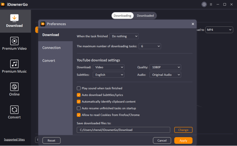Open the MP4 format dropdown

click(219, 30)
